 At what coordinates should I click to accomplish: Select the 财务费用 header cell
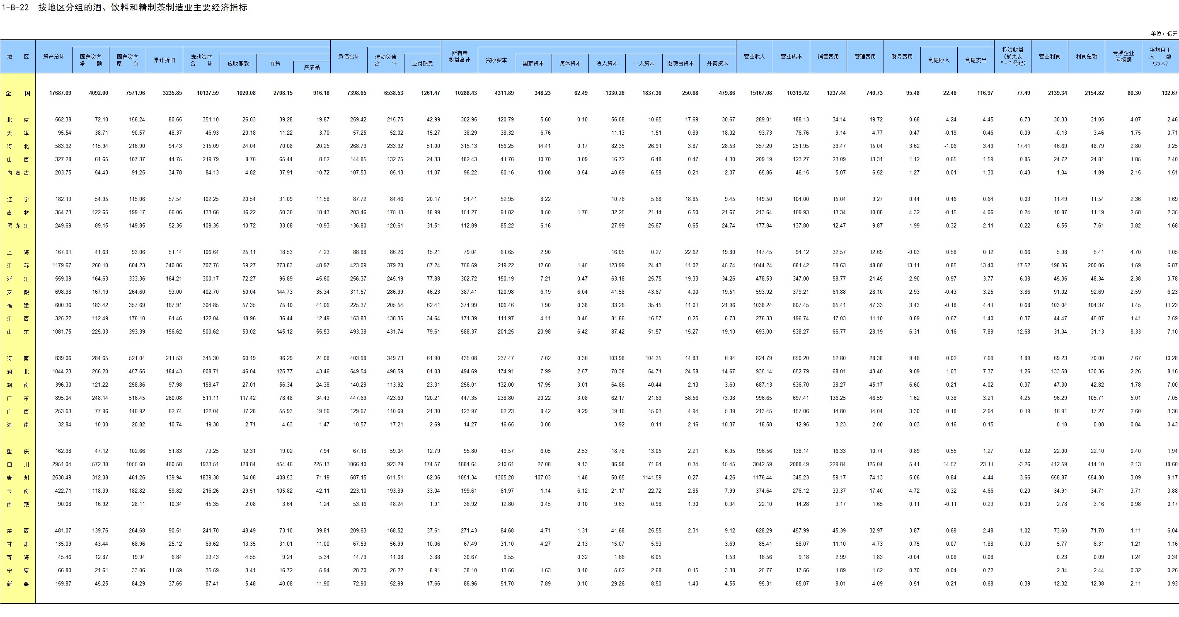click(902, 57)
